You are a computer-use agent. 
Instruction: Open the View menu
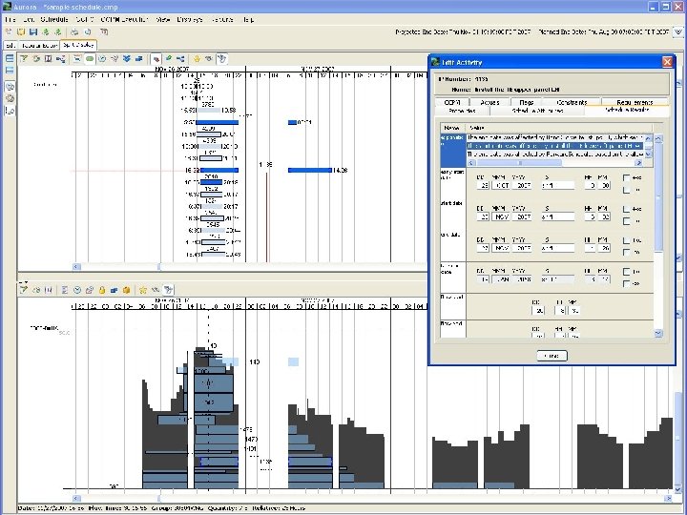click(162, 19)
